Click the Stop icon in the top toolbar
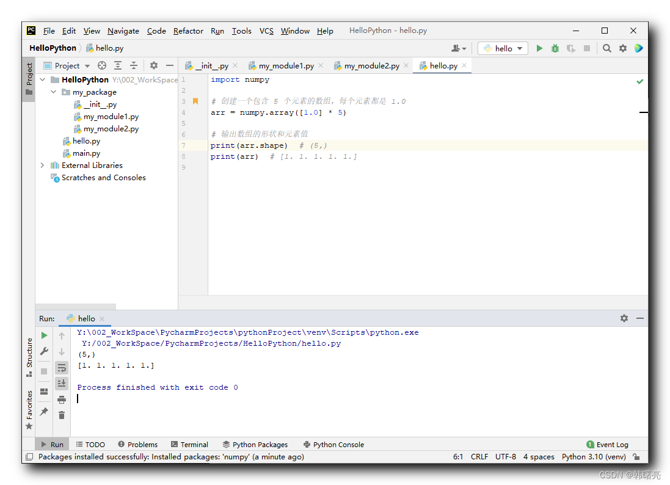The width and height of the screenshot is (670, 485). [x=587, y=48]
